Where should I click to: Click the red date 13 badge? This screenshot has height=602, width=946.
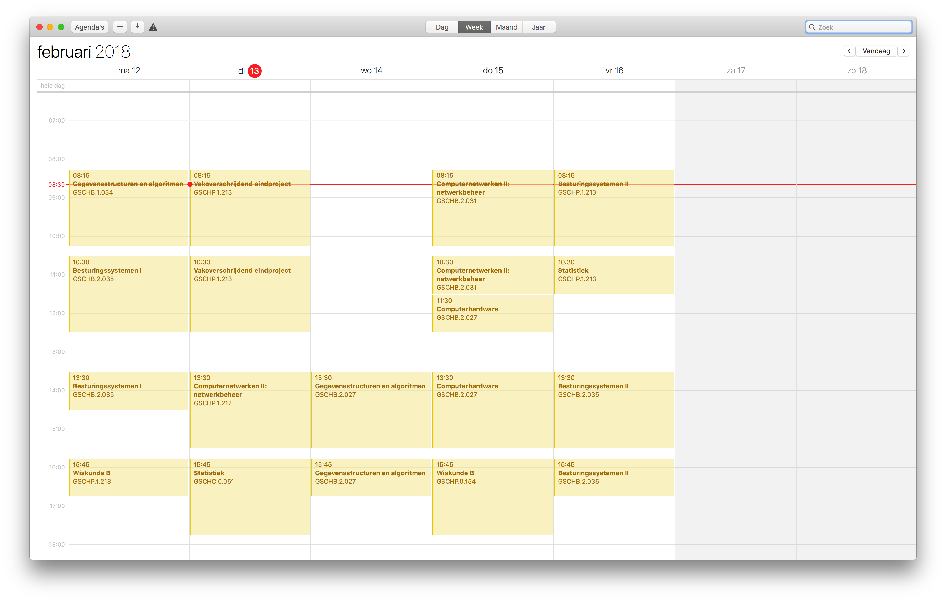click(x=254, y=71)
